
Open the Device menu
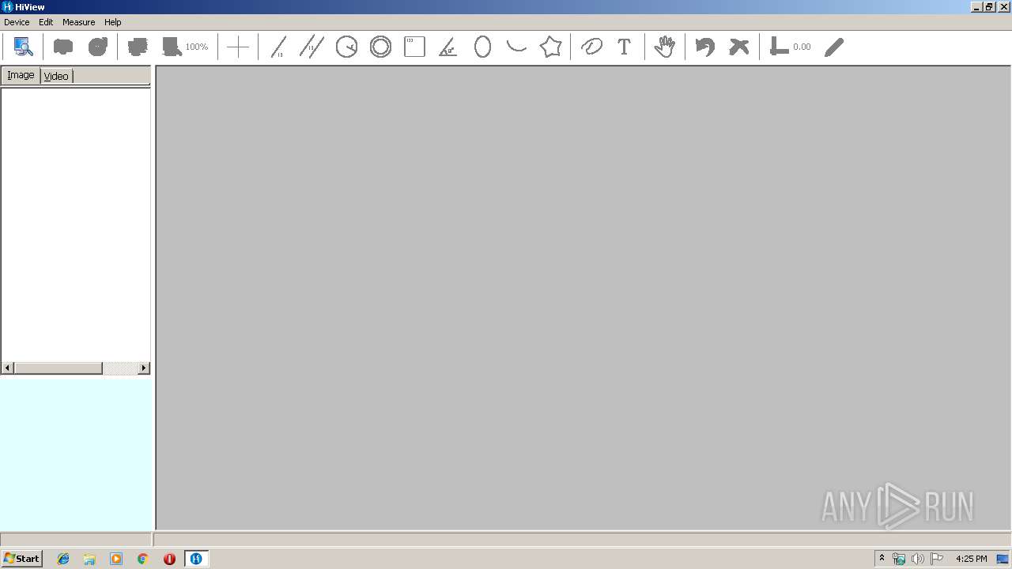17,22
